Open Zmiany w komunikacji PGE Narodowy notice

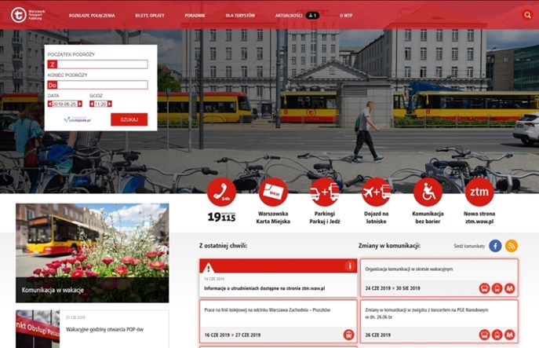427,313
